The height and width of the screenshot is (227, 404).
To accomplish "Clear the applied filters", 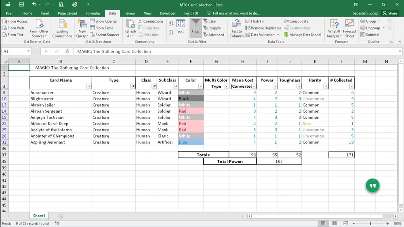I will [210, 21].
